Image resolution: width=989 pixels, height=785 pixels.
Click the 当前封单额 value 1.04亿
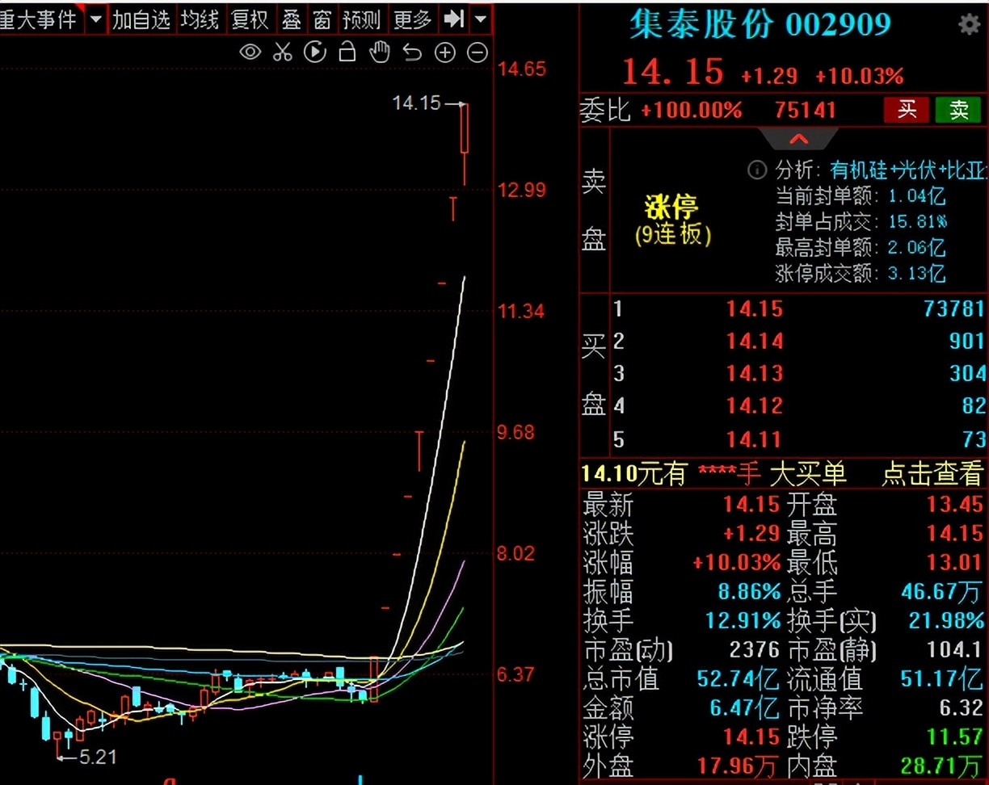(916, 195)
